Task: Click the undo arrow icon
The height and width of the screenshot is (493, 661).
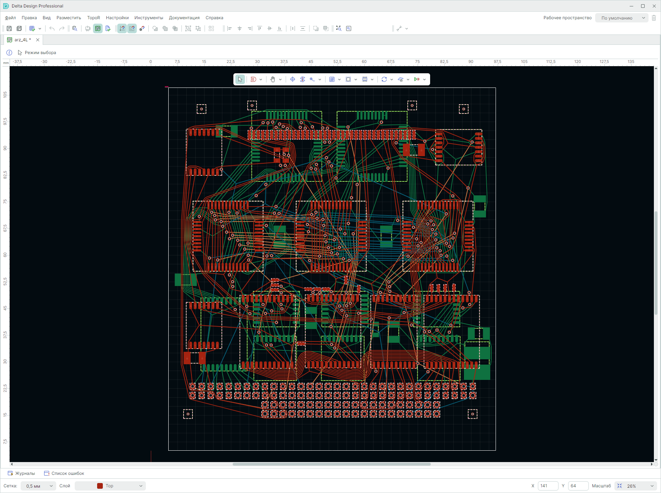Action: [x=52, y=28]
